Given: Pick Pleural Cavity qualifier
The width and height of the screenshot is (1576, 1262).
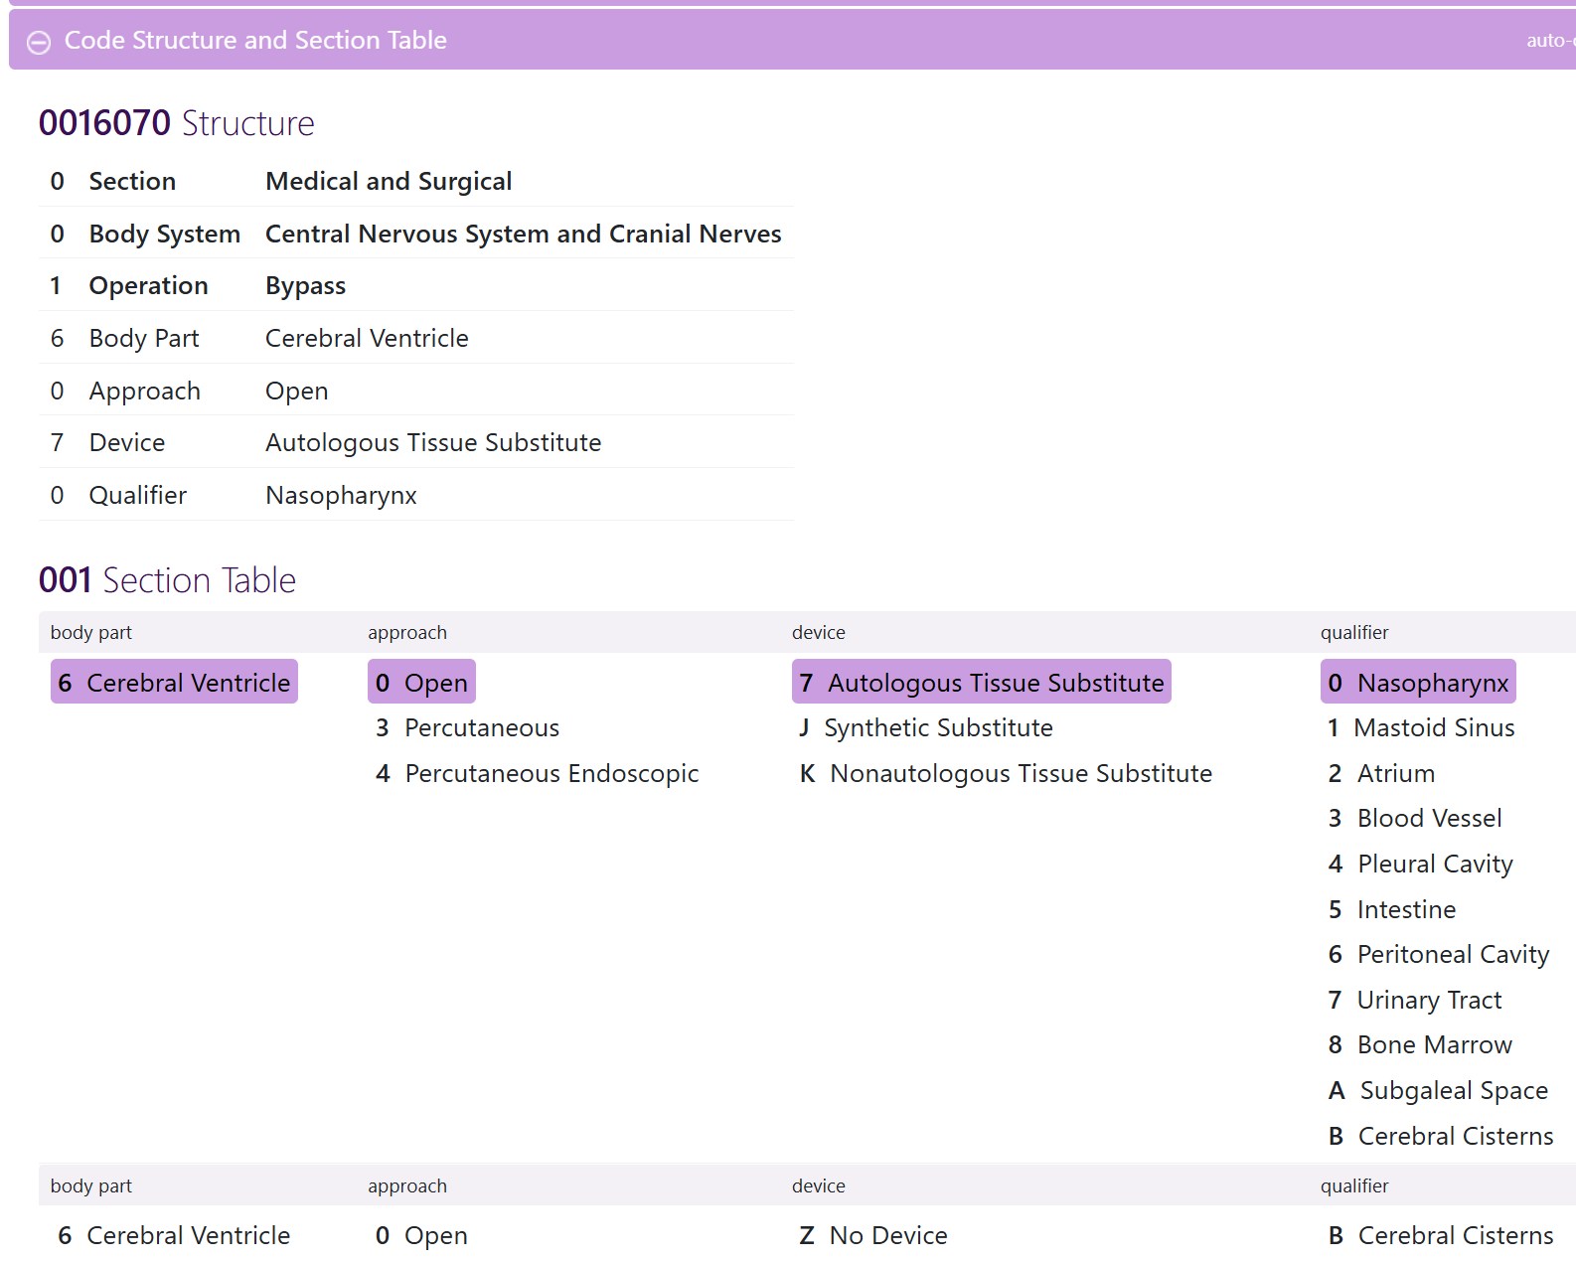Looking at the screenshot, I should (x=1420, y=865).
